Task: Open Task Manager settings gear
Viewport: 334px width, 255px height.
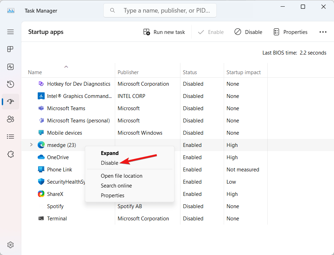Action: [x=10, y=245]
